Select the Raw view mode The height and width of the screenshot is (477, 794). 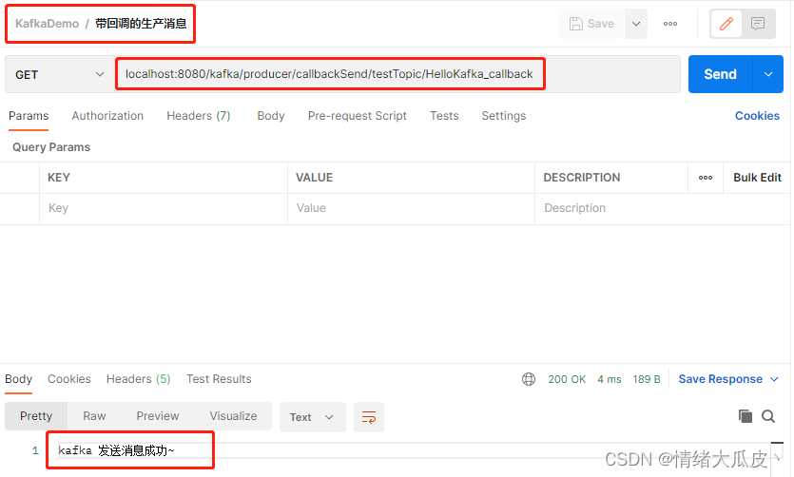click(94, 416)
